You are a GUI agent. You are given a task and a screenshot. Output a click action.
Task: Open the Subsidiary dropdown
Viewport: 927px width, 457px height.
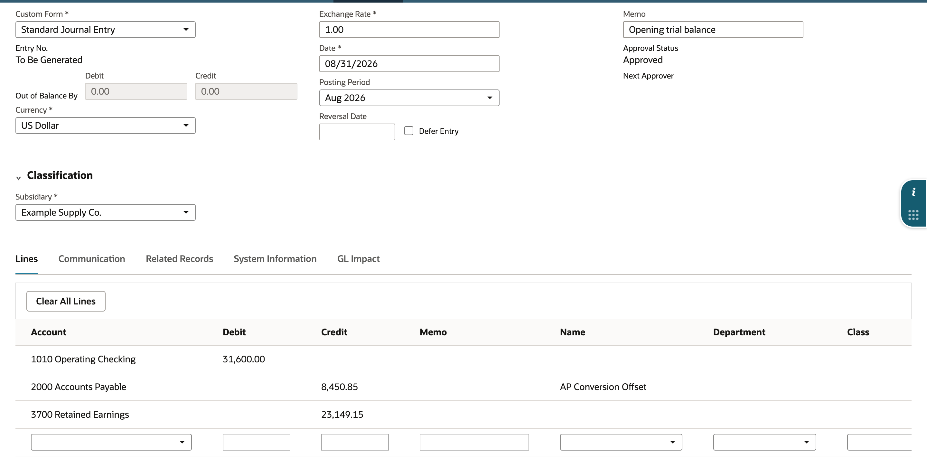click(x=106, y=212)
